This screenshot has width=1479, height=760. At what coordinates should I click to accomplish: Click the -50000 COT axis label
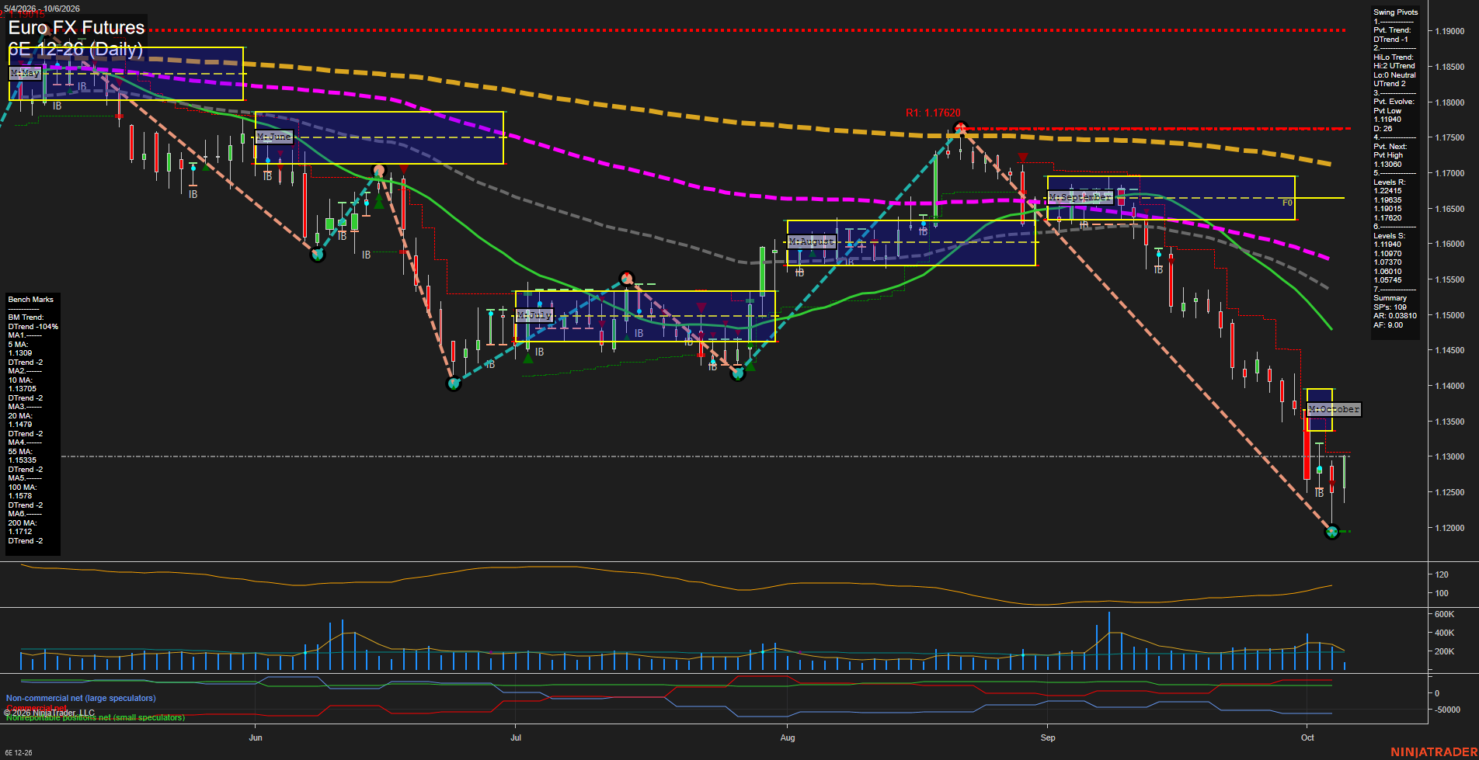(1446, 710)
